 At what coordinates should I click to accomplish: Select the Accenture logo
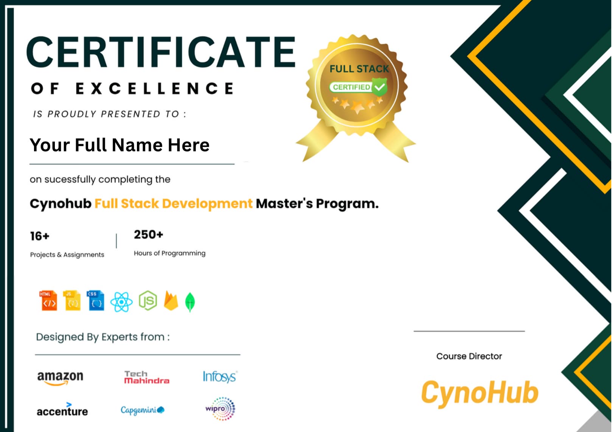62,410
